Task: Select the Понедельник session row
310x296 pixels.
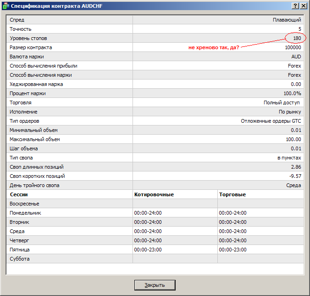Action: (155, 213)
